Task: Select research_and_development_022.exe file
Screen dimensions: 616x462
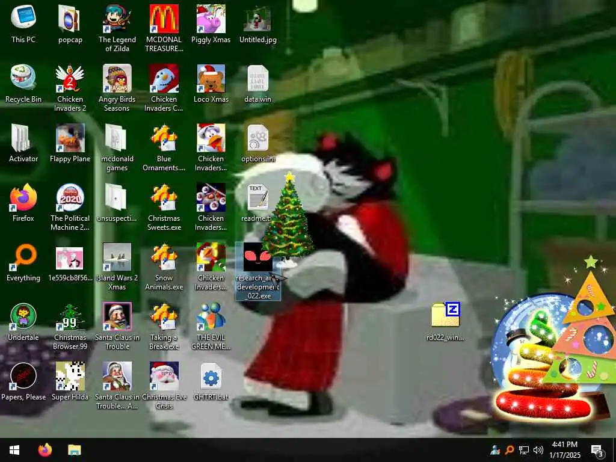Action: (x=257, y=271)
